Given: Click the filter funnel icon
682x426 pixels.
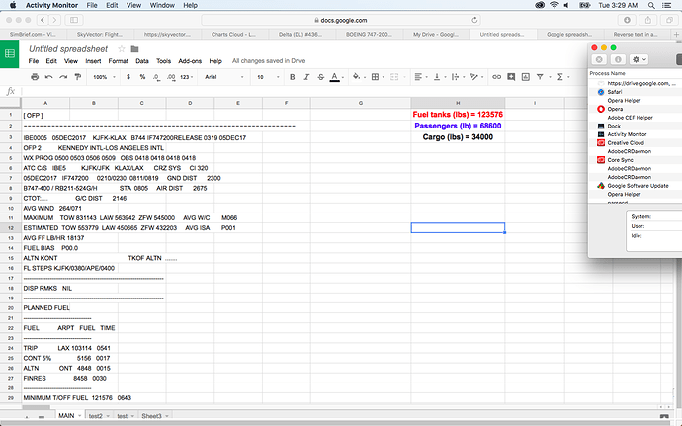Looking at the screenshot, I should pos(540,77).
